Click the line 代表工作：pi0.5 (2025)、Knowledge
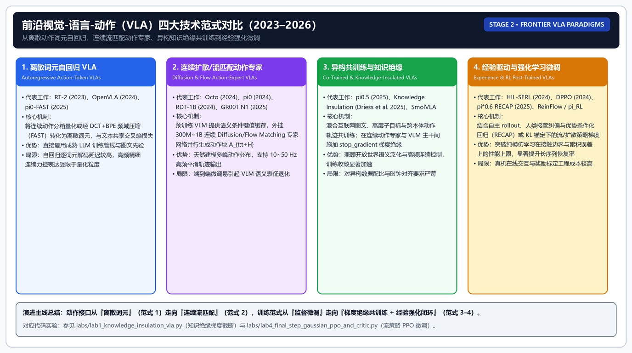632x353 pixels. (374, 97)
